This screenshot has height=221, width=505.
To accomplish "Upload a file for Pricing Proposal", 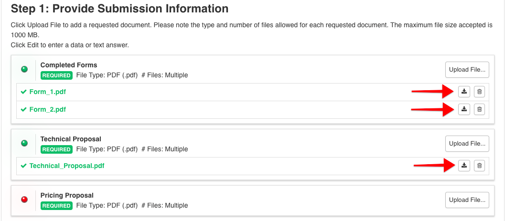I will [x=467, y=200].
